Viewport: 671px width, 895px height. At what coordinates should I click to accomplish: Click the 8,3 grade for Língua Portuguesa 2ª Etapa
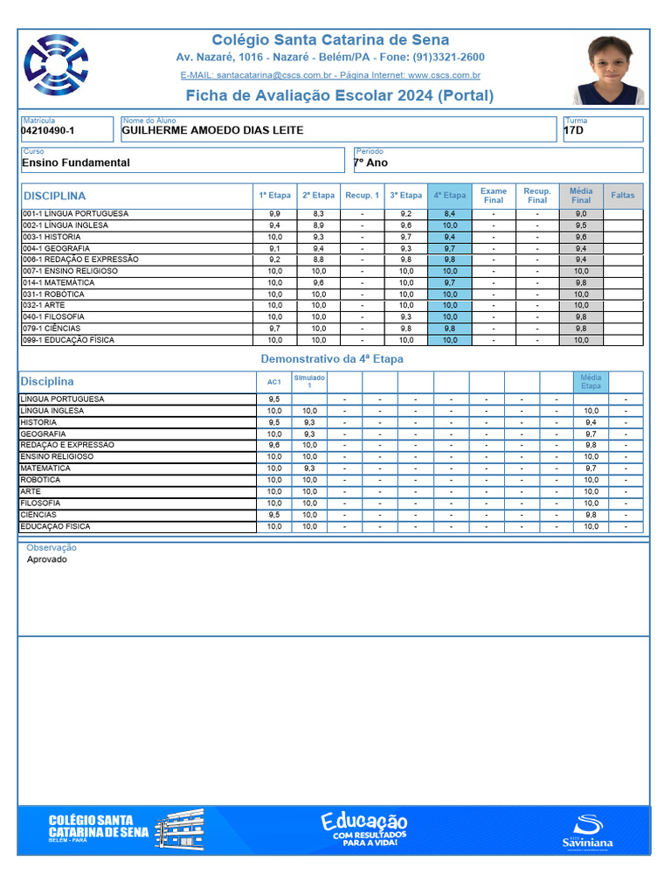pyautogui.click(x=318, y=214)
